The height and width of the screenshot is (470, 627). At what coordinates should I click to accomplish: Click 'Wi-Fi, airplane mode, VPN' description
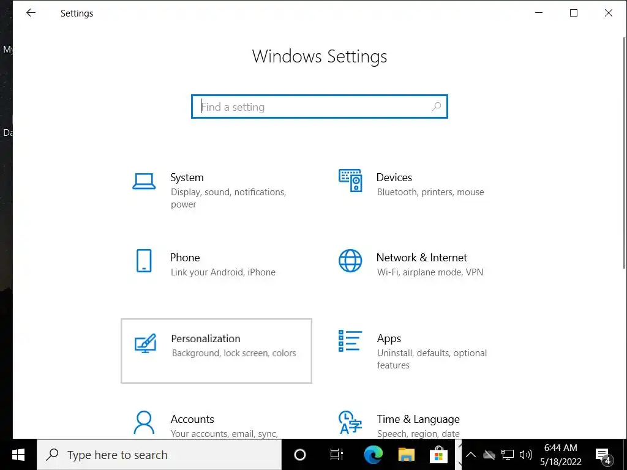pyautogui.click(x=430, y=272)
